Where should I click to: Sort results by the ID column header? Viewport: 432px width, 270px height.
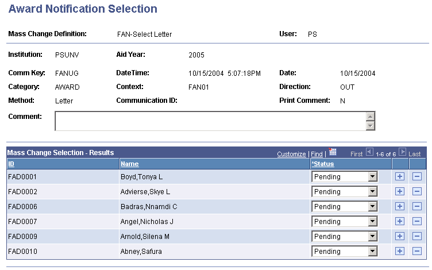point(11,164)
